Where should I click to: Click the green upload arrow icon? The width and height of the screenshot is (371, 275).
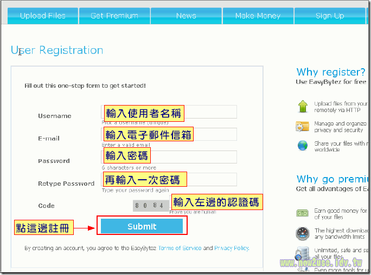(x=303, y=107)
